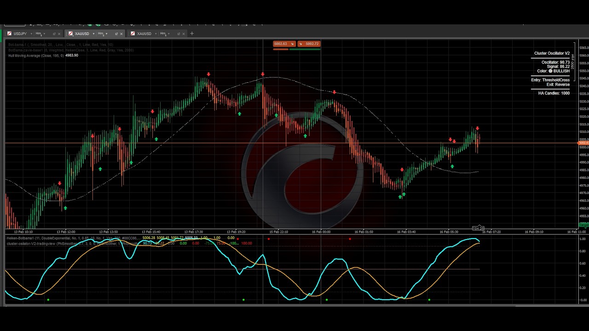Select the Heiken-Botbama1 indicator label in lower panel
Viewport: 589px width, 331px height.
point(74,238)
